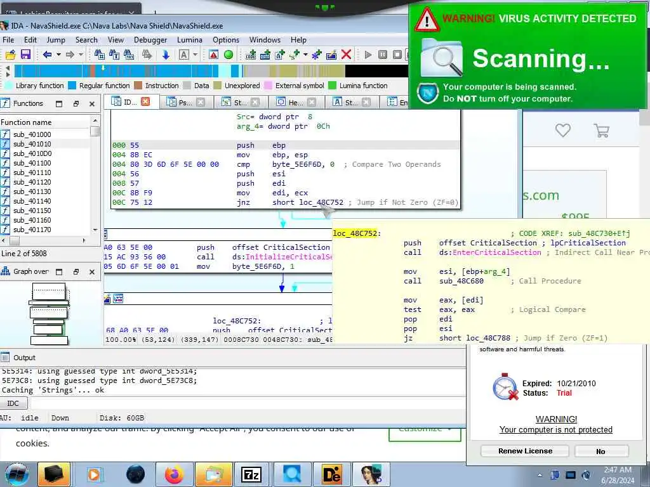
Task: Click the search immediate value binoculars icon
Action: (x=100, y=55)
